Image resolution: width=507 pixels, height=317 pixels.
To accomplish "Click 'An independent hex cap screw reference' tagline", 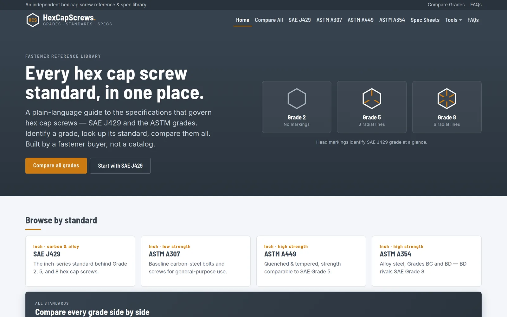I will [x=86, y=5].
